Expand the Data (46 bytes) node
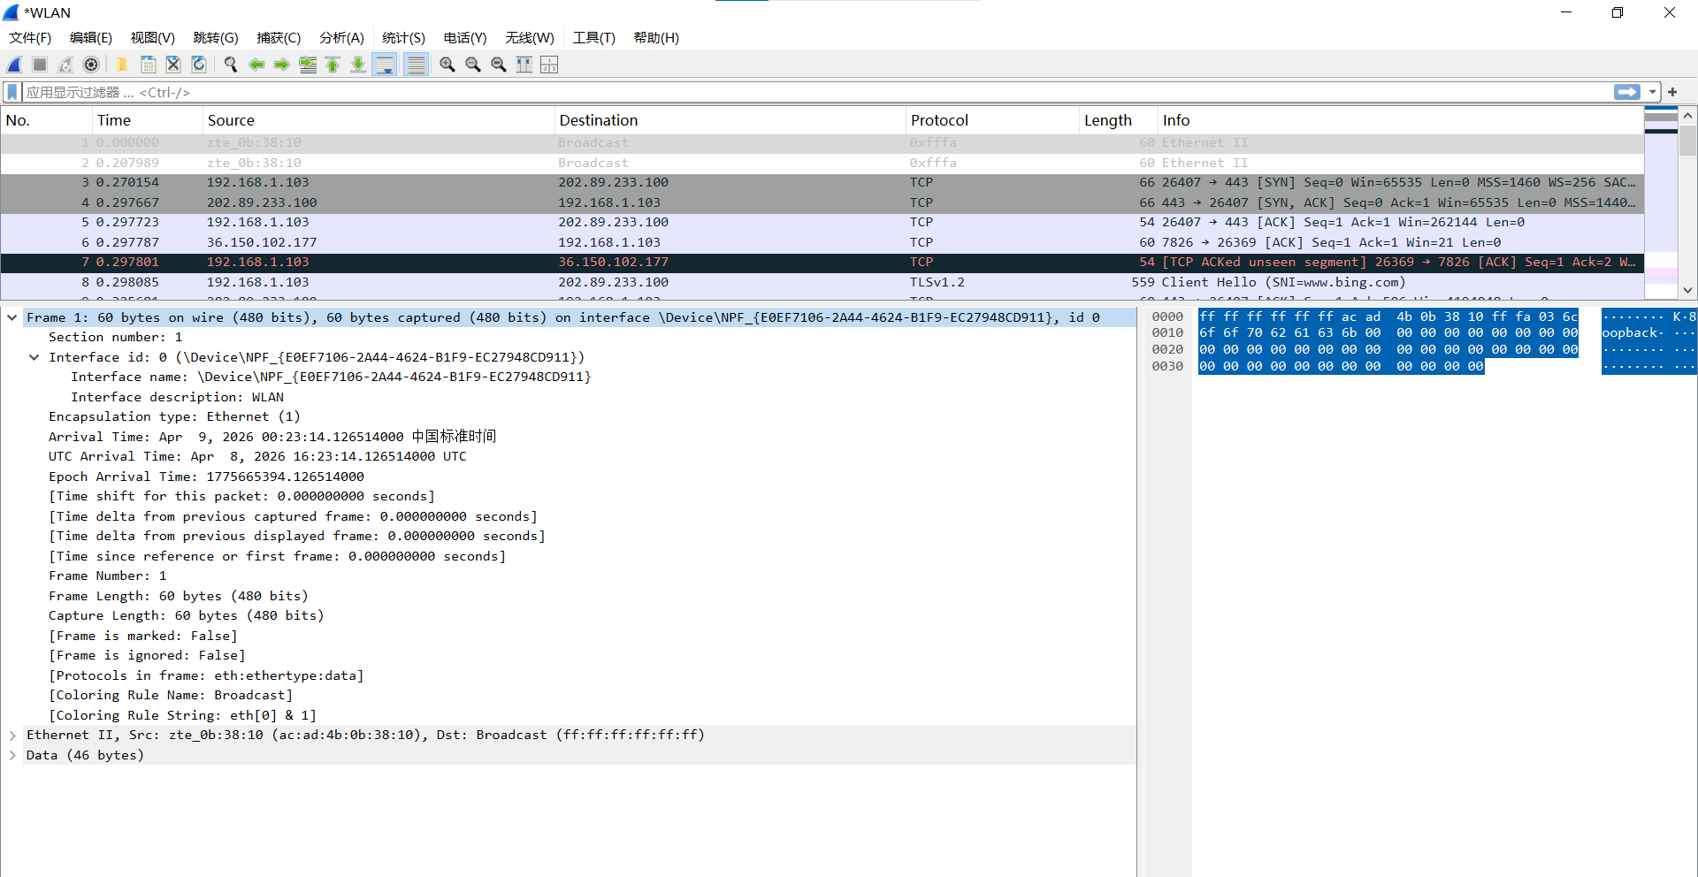The image size is (1698, 877). pyautogui.click(x=12, y=755)
